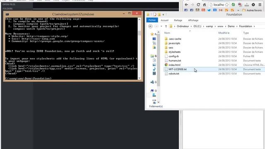Open Explorer's recent locations dropdown arrow
Image resolution: width=265 pixels, height=149 pixels.
pyautogui.click(x=161, y=26)
